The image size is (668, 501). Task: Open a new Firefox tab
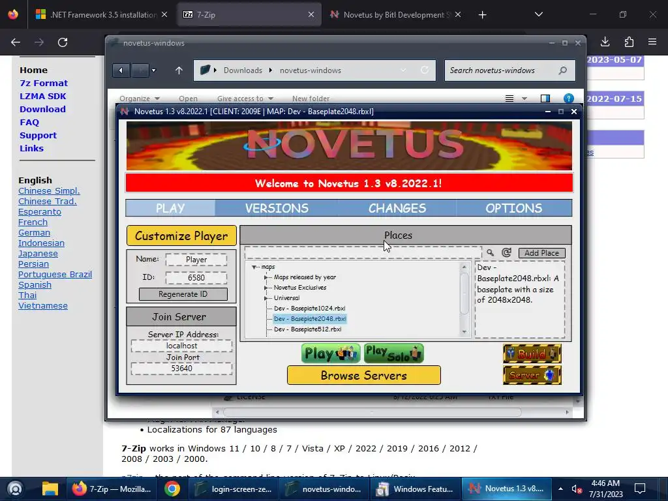tap(482, 15)
